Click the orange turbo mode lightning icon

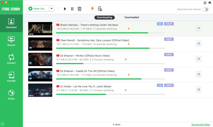pyautogui.click(x=92, y=9)
